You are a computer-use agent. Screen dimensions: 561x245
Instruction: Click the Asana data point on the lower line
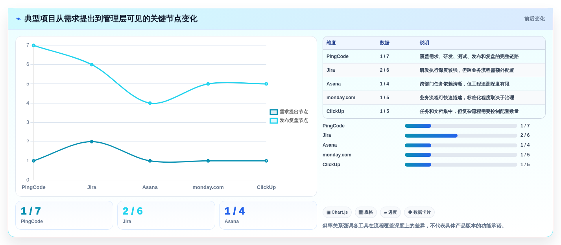pyautogui.click(x=150, y=161)
